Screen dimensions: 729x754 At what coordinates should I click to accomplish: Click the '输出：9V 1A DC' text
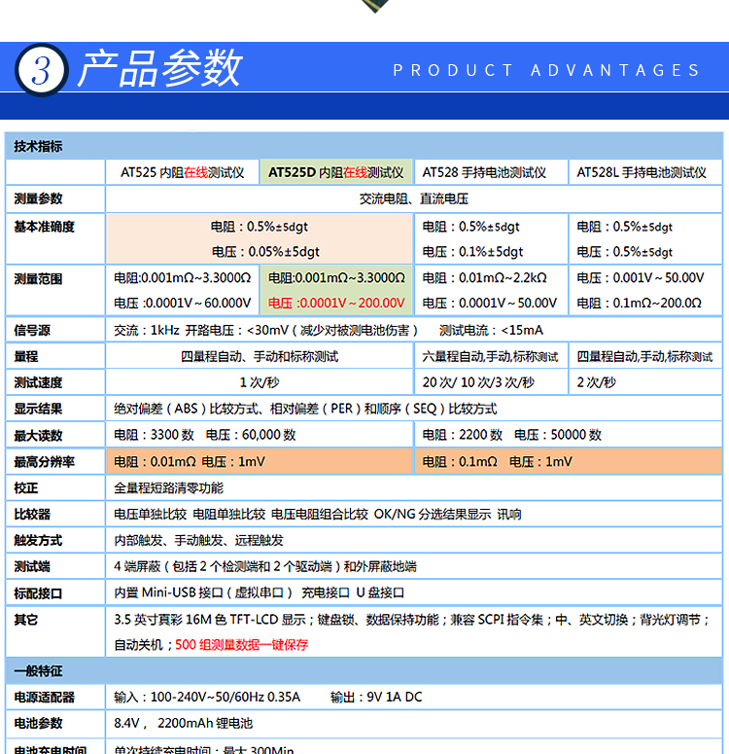[x=376, y=697]
